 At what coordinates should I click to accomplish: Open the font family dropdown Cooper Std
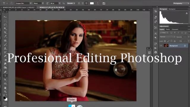coord(23,3)
